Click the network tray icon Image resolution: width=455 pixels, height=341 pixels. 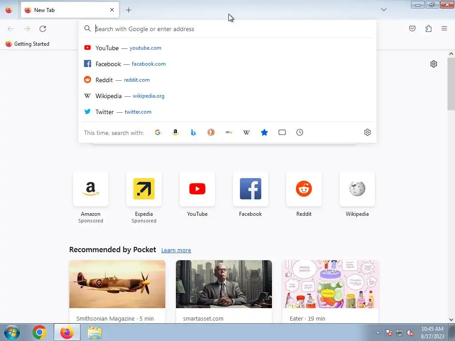(x=399, y=333)
